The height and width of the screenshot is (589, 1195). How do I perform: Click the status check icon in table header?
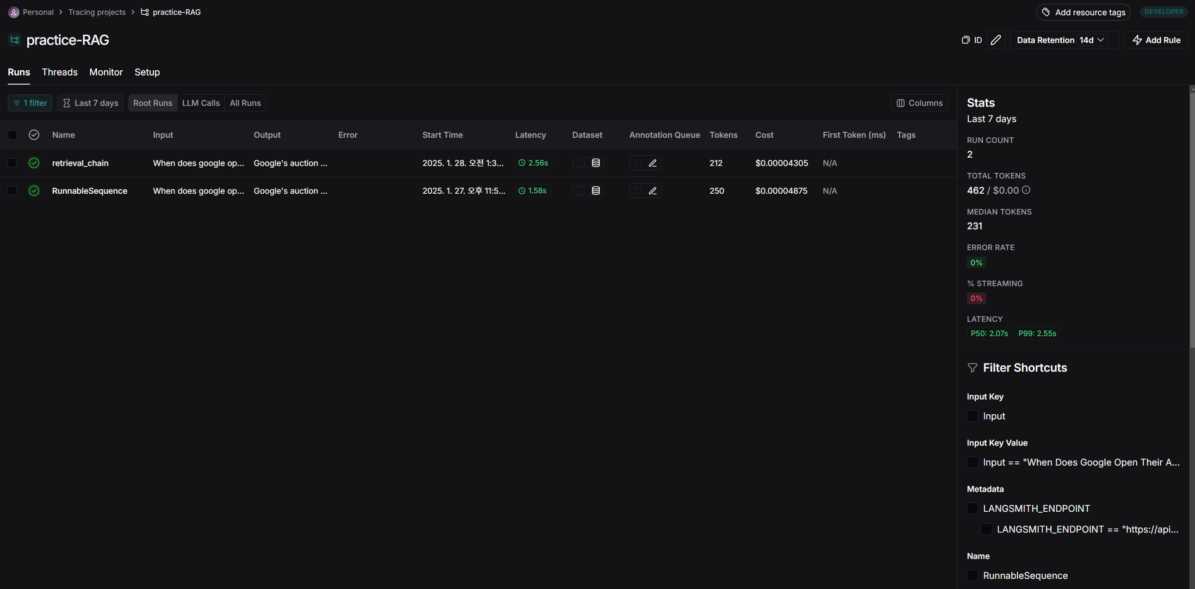[34, 135]
